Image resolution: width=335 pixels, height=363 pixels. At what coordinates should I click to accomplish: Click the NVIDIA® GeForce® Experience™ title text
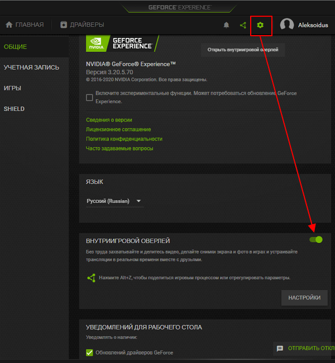(131, 64)
